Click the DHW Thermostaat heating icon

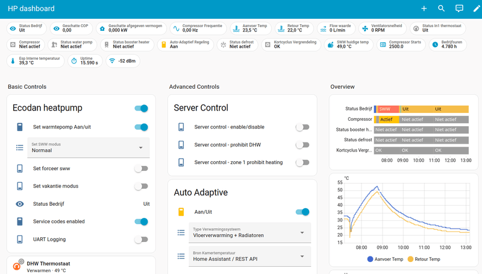[17, 266]
